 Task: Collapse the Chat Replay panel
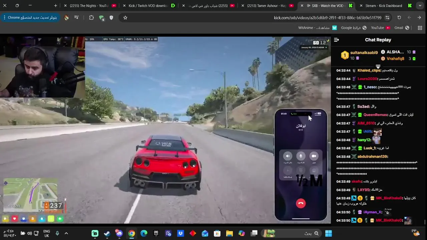pyautogui.click(x=336, y=40)
